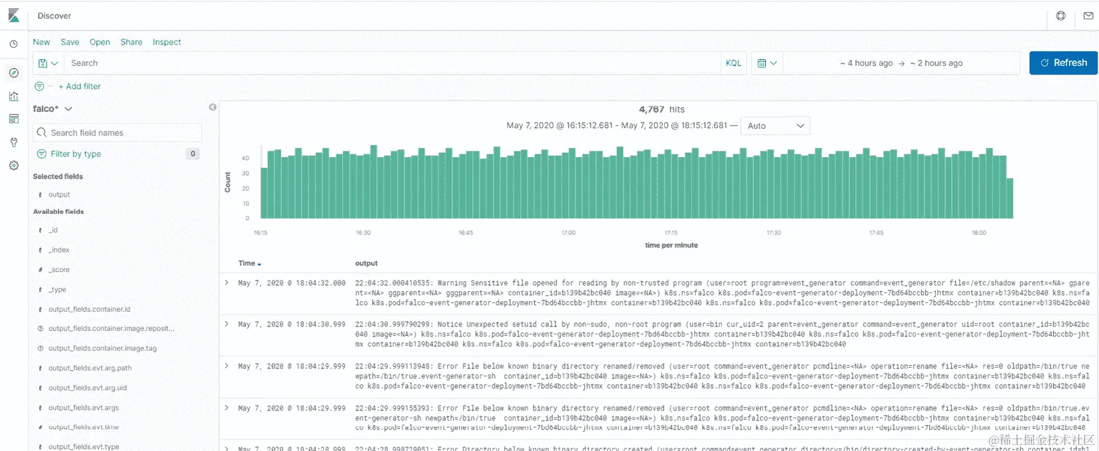Screen dimensions: 1099x451
Task: Select 'output_fields.evt.arg.path' field
Action: click(x=90, y=368)
